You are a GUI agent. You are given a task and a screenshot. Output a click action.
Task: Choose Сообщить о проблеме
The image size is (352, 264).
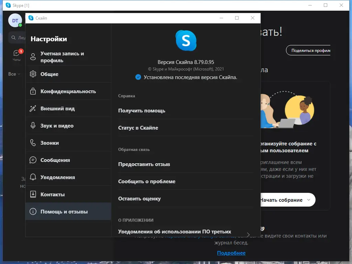(147, 181)
